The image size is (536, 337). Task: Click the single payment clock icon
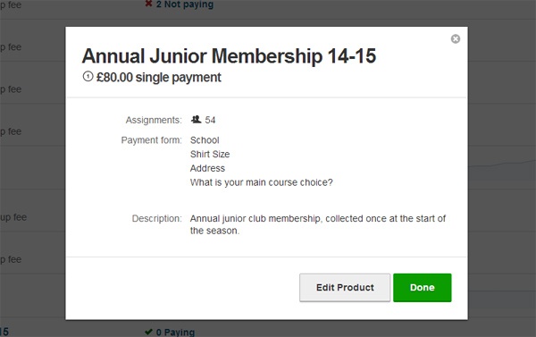[x=88, y=76]
